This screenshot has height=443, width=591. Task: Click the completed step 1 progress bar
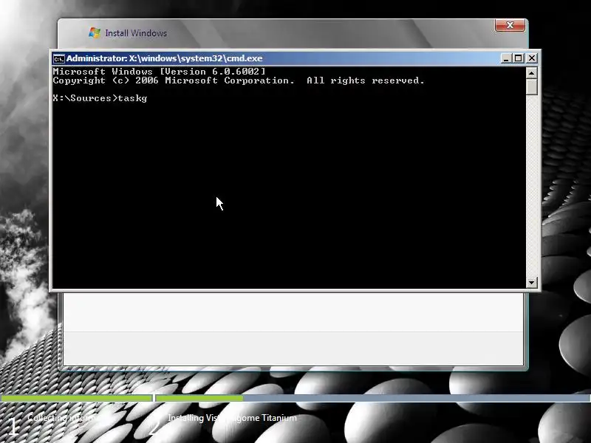(76, 398)
